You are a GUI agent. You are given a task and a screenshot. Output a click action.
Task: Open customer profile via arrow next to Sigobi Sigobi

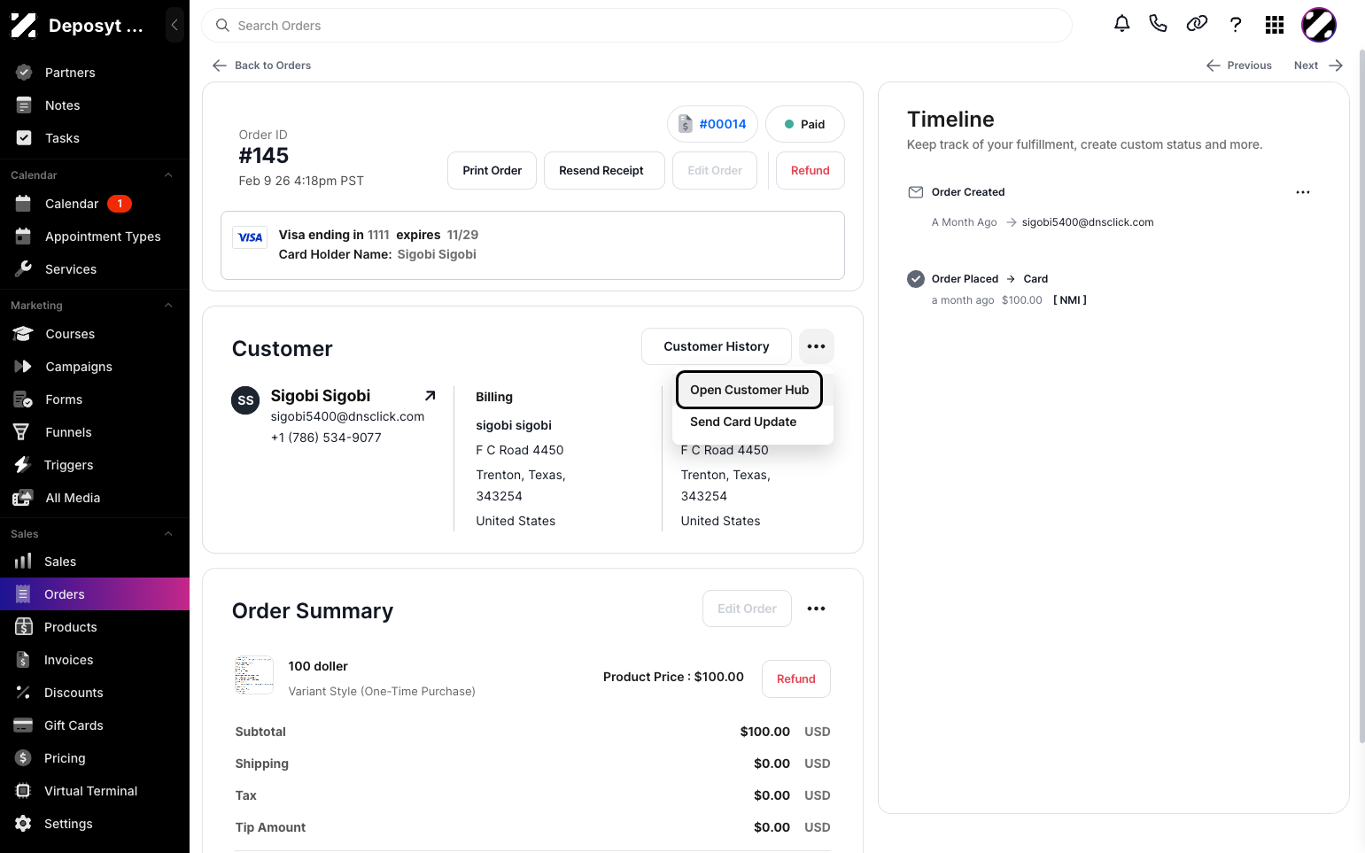coord(430,396)
